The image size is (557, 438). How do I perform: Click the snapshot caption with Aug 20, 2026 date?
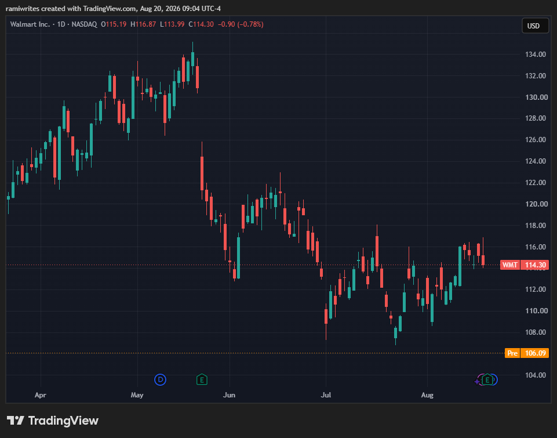(x=114, y=9)
